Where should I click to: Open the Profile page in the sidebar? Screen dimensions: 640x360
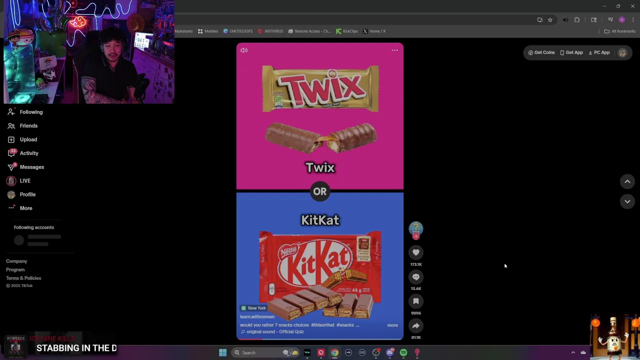point(21,194)
